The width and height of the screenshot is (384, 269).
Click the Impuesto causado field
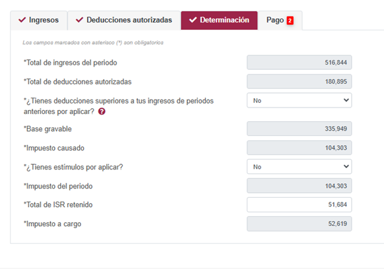pos(300,148)
